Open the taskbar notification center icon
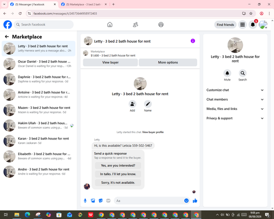Image resolution: width=274 pixels, height=219 pixels. [267, 215]
